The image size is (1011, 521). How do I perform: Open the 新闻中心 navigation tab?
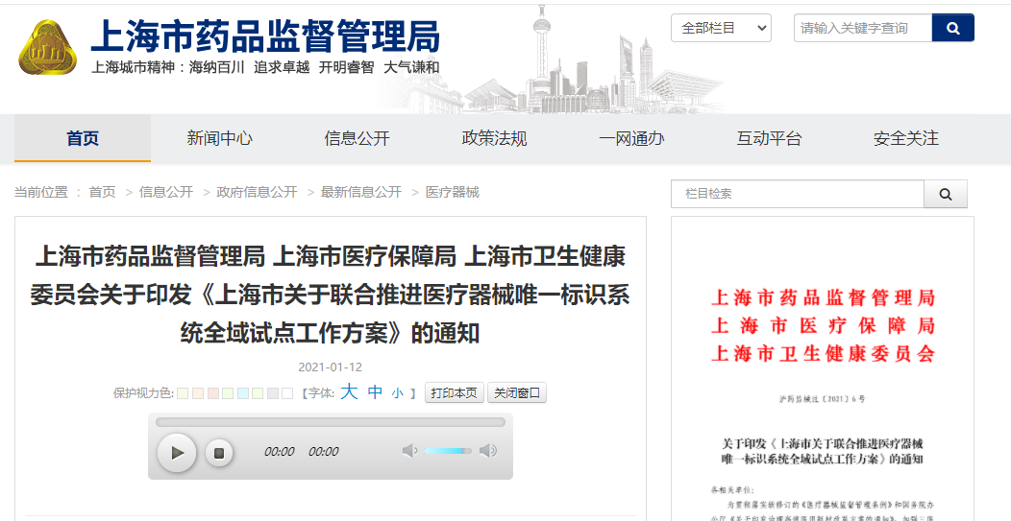[x=219, y=138]
